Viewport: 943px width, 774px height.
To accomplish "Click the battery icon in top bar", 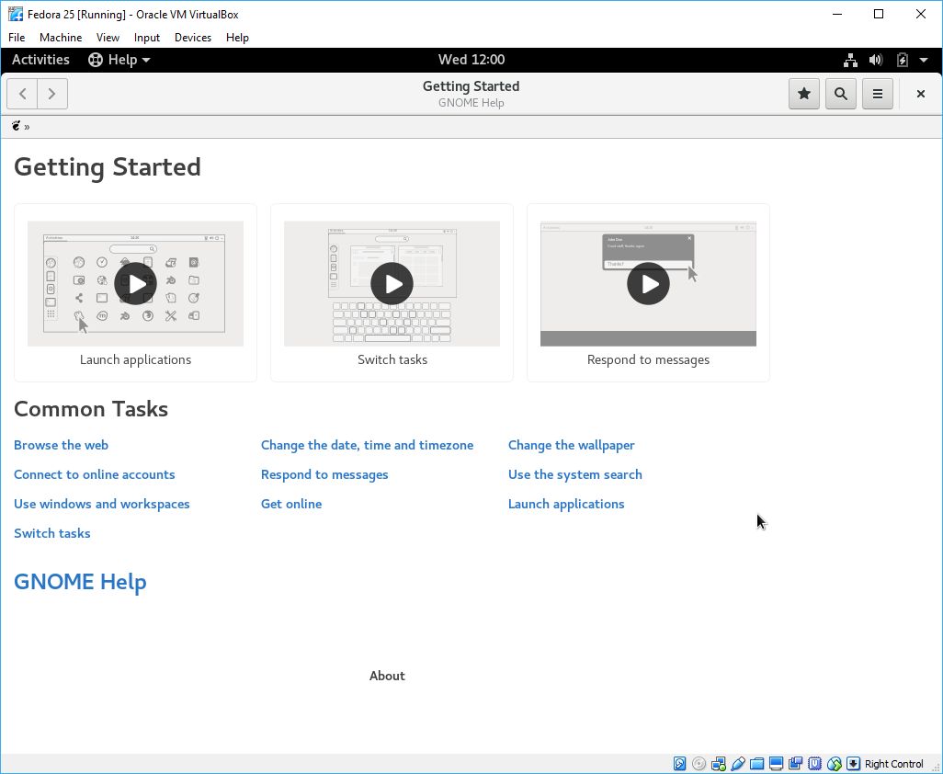I will tap(903, 60).
